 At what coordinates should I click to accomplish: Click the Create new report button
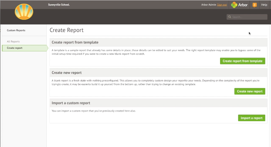250,91
